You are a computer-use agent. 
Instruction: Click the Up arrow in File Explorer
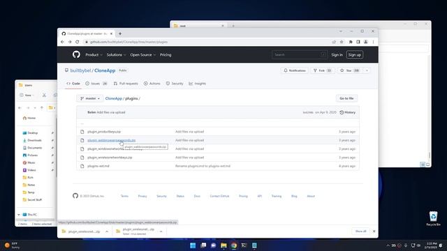[x=42, y=108]
